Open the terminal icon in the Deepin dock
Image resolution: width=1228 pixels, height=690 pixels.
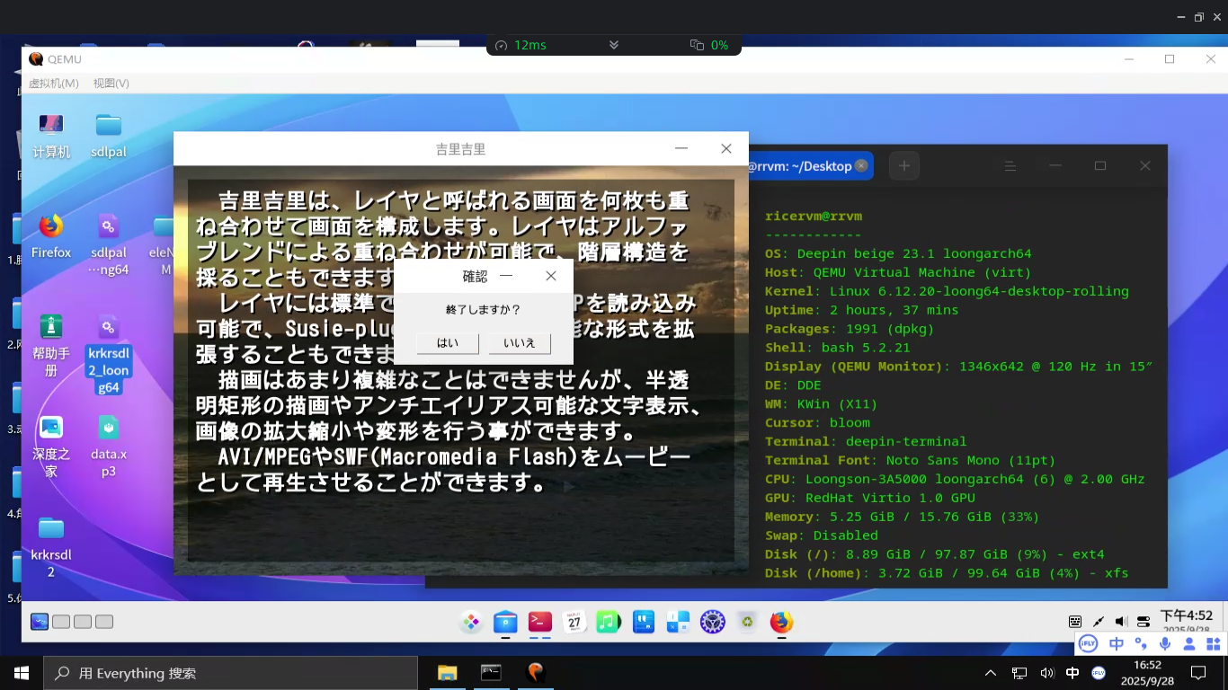pos(540,622)
